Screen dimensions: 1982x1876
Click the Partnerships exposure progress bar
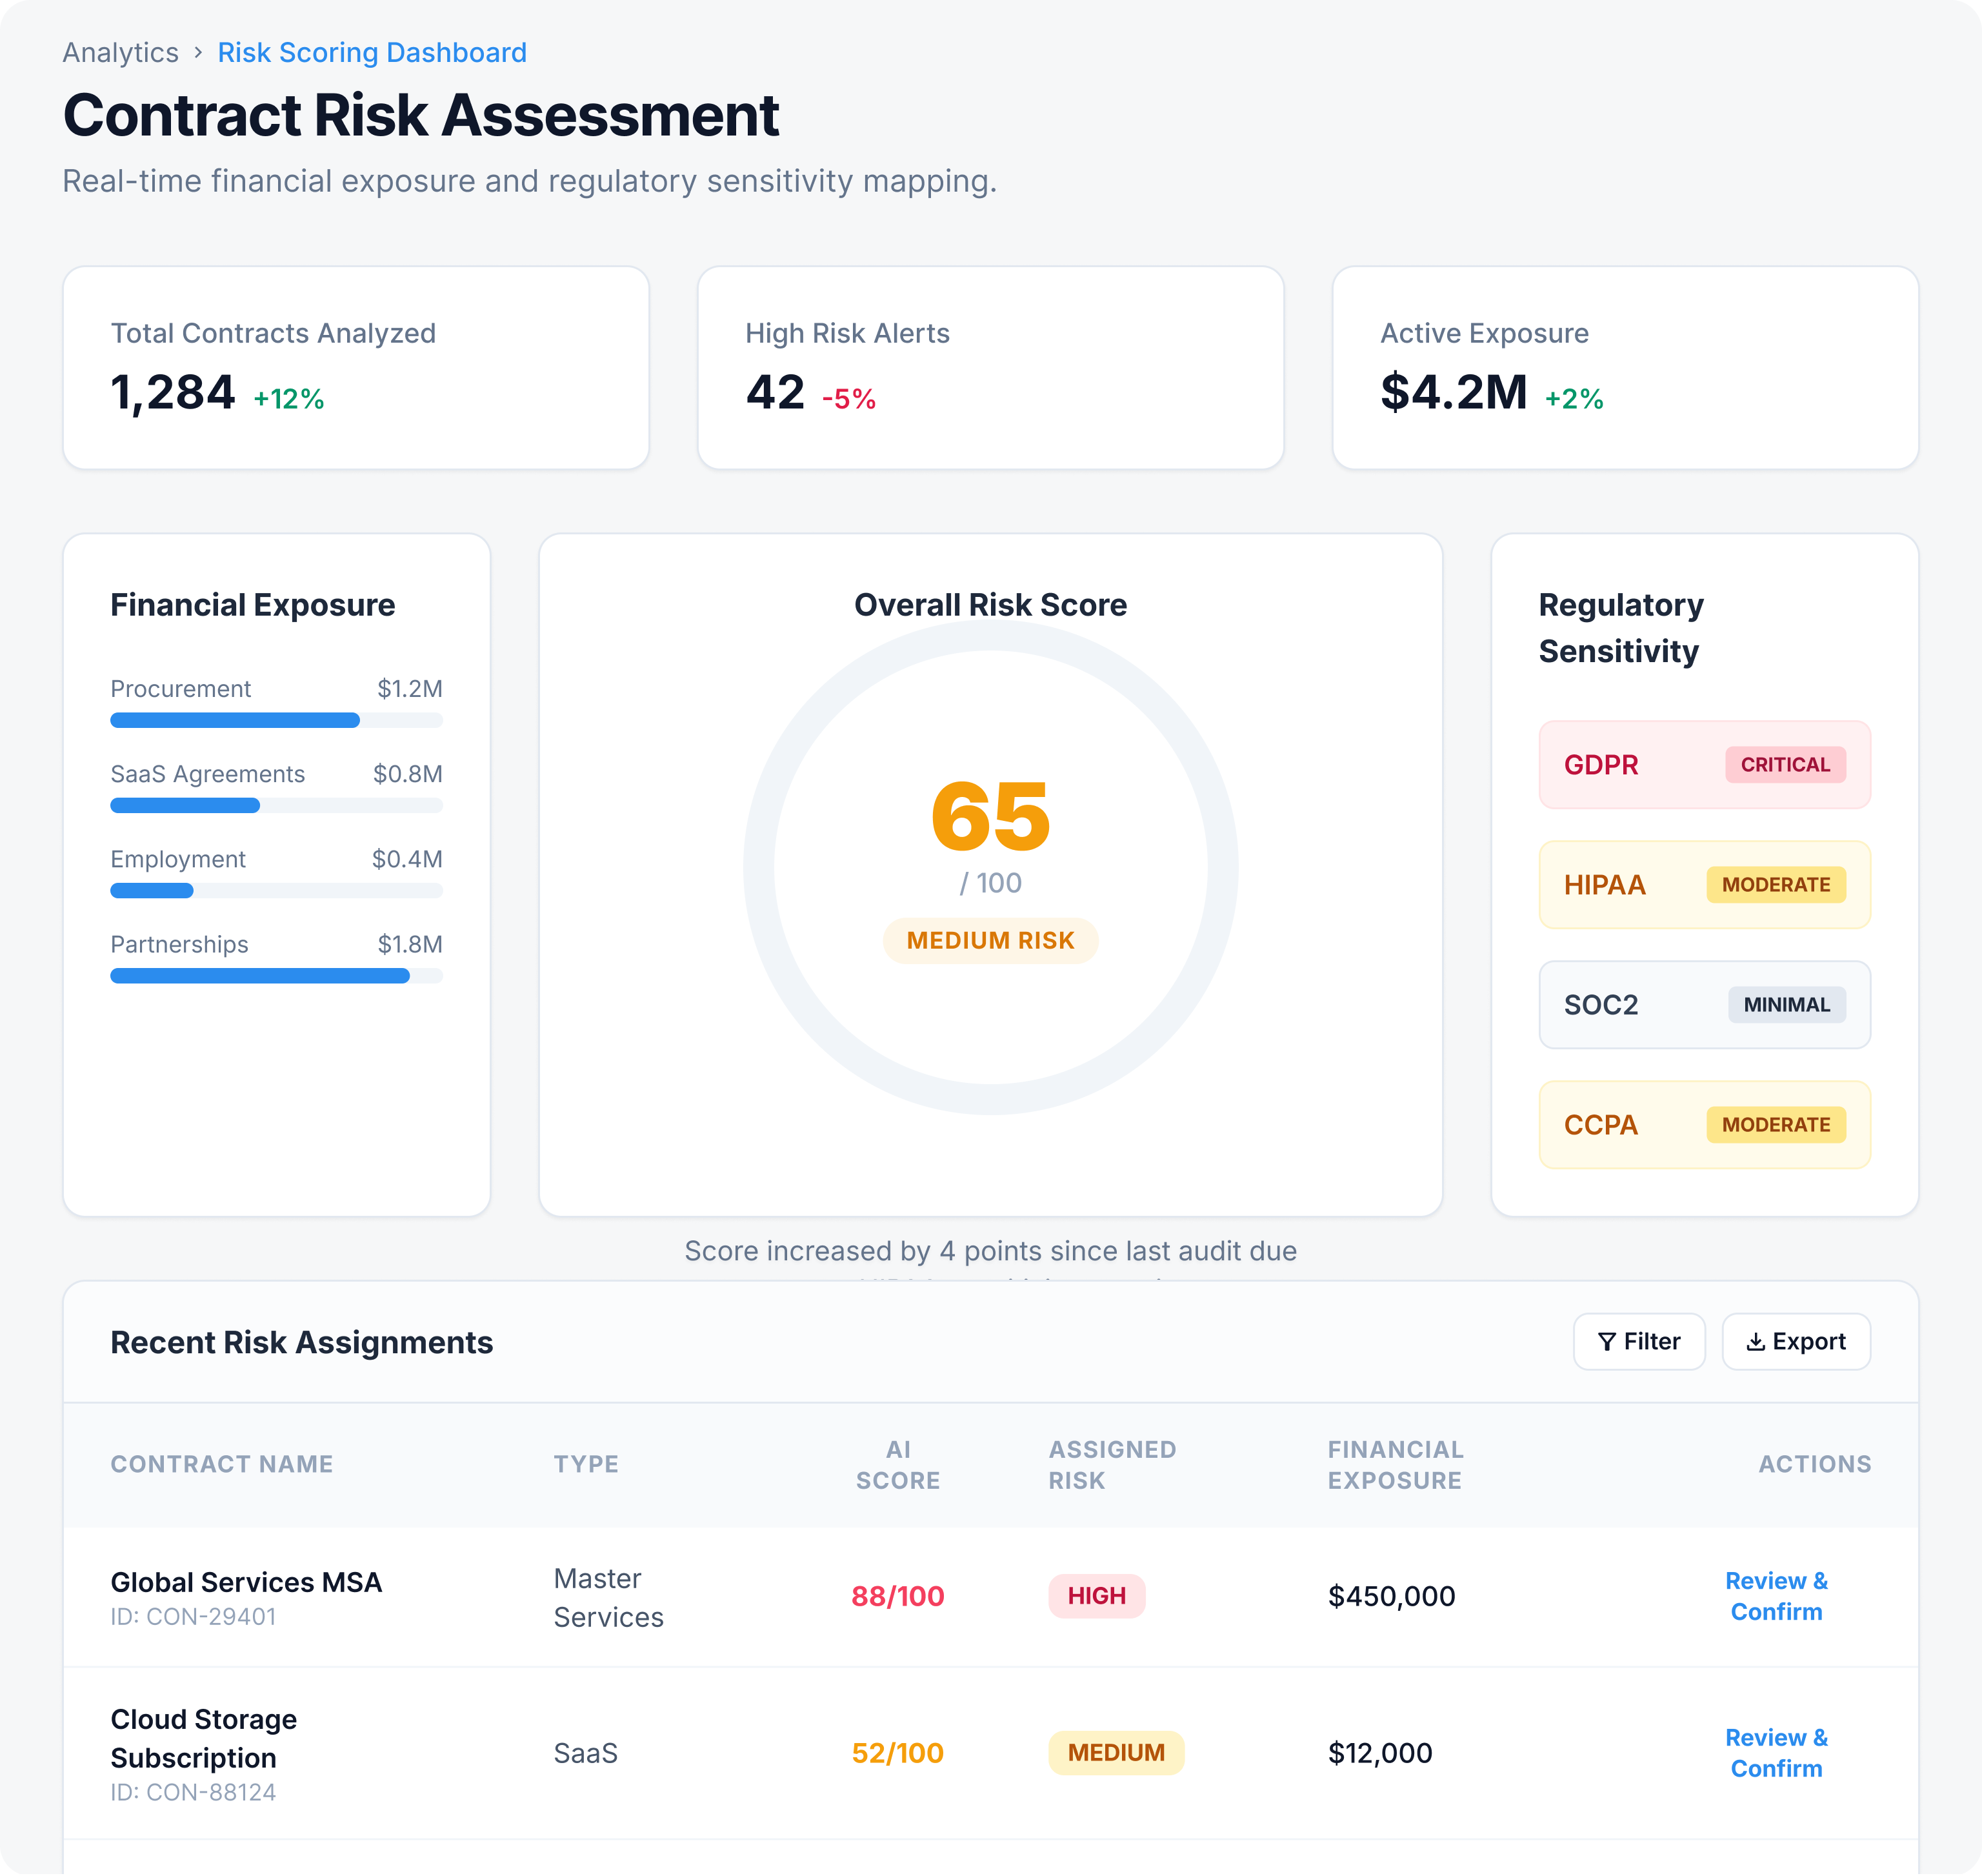point(276,976)
